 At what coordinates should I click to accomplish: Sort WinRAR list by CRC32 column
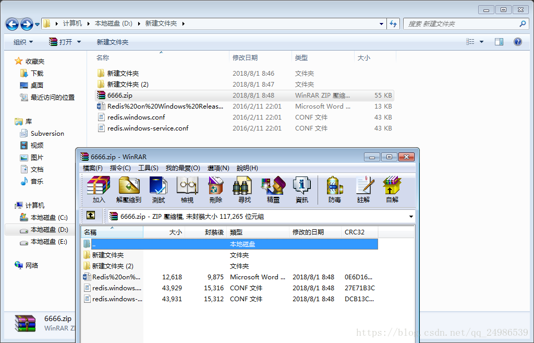click(359, 232)
